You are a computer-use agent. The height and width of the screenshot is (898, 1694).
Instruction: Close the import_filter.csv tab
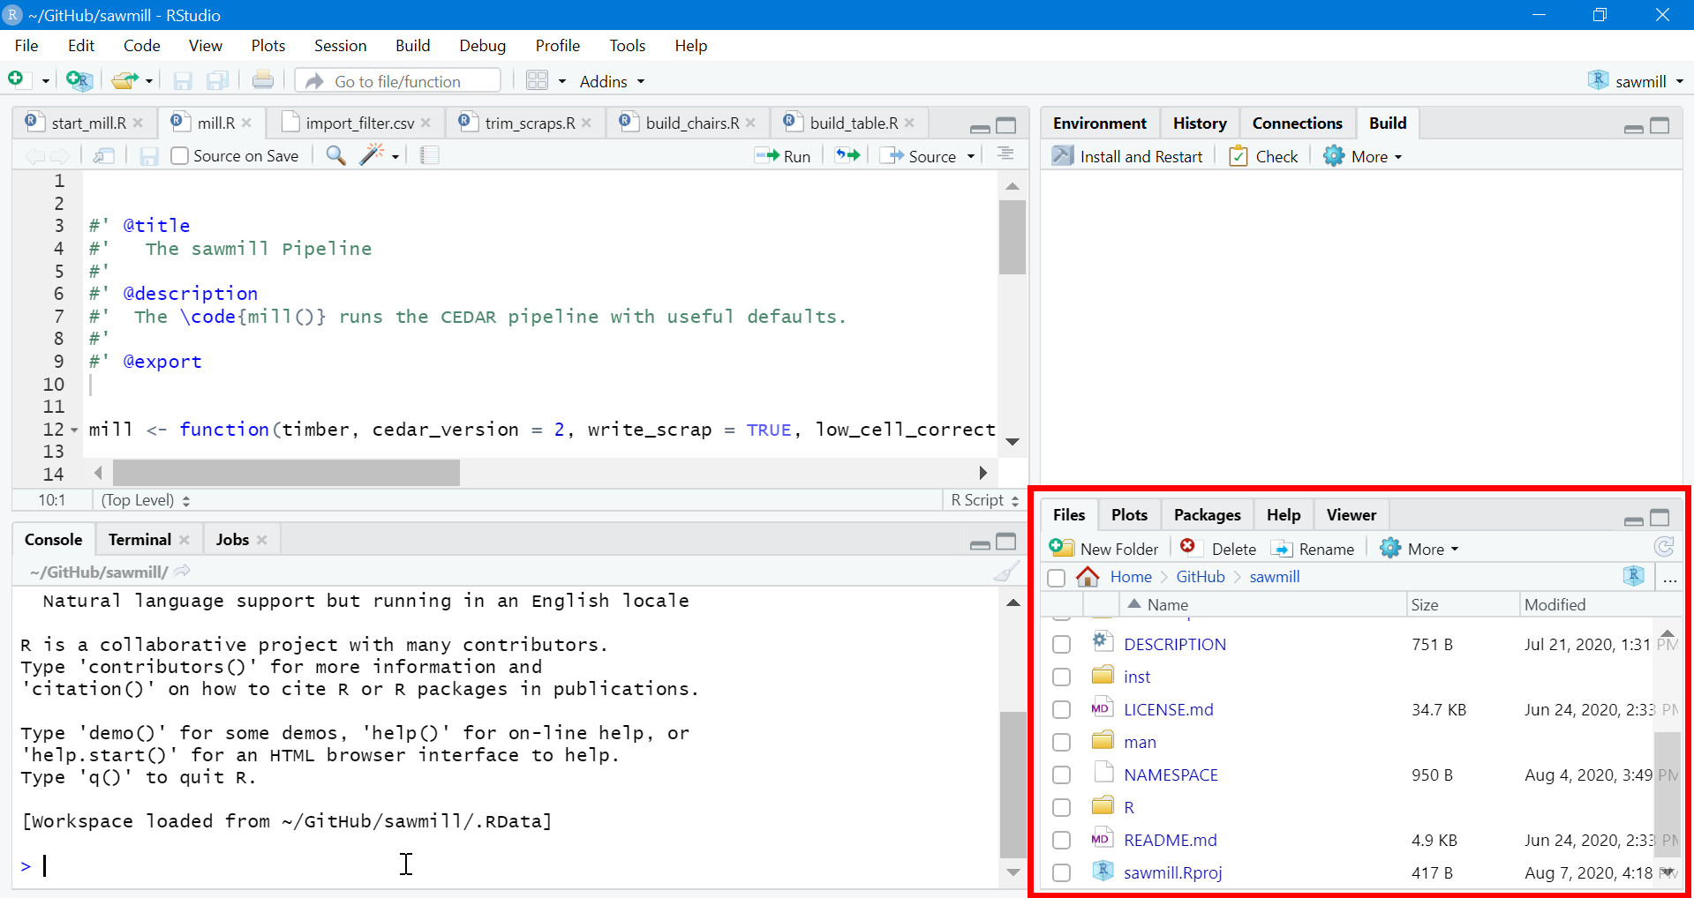coord(426,123)
